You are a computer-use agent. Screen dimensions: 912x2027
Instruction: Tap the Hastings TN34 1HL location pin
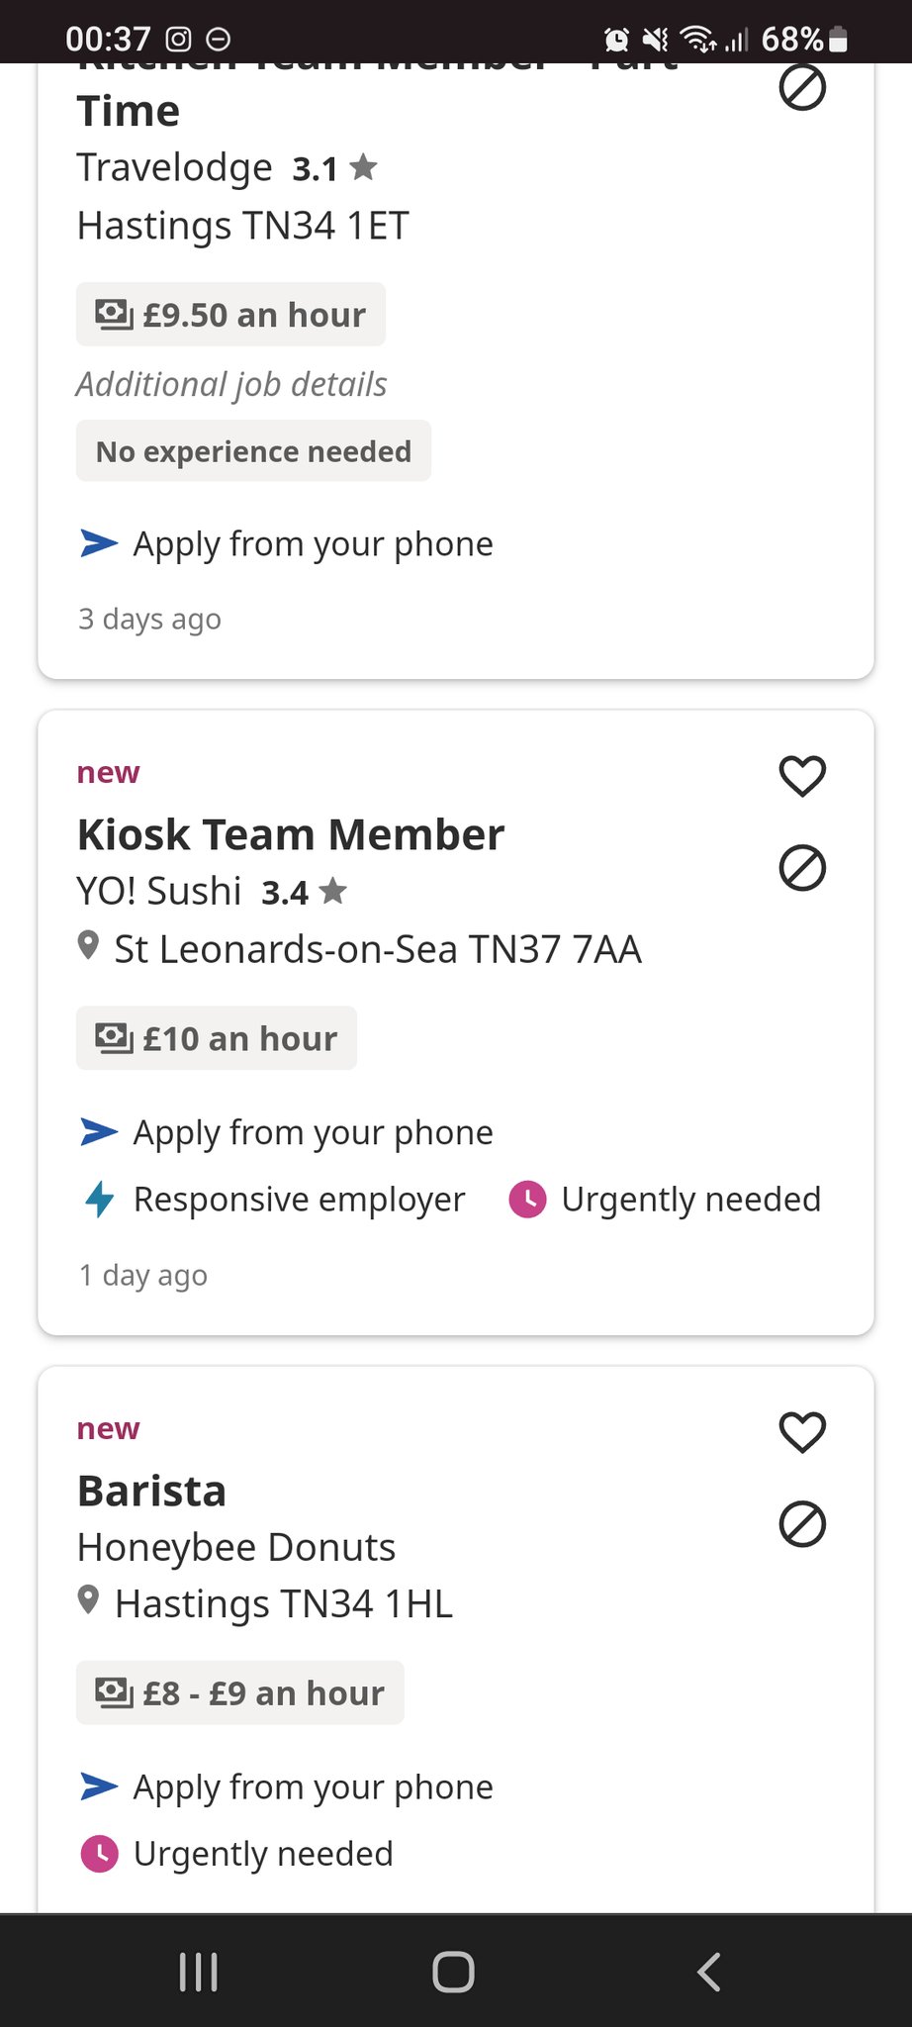tap(88, 1600)
